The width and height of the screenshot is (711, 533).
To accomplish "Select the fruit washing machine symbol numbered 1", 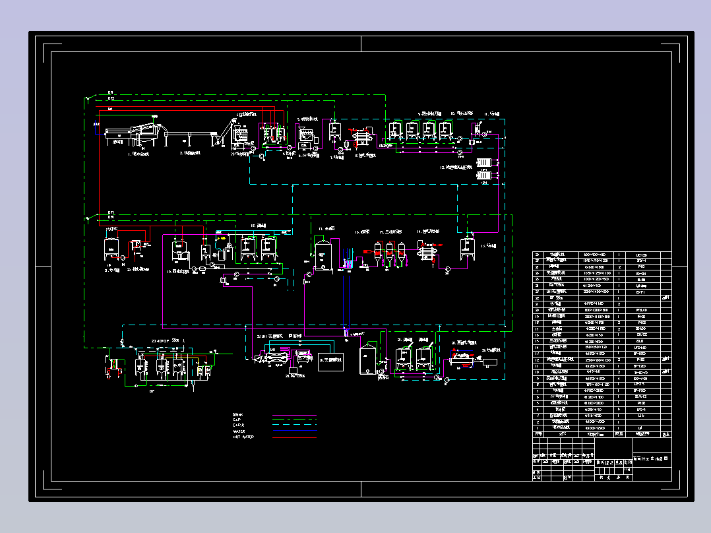I will pyautogui.click(x=131, y=133).
